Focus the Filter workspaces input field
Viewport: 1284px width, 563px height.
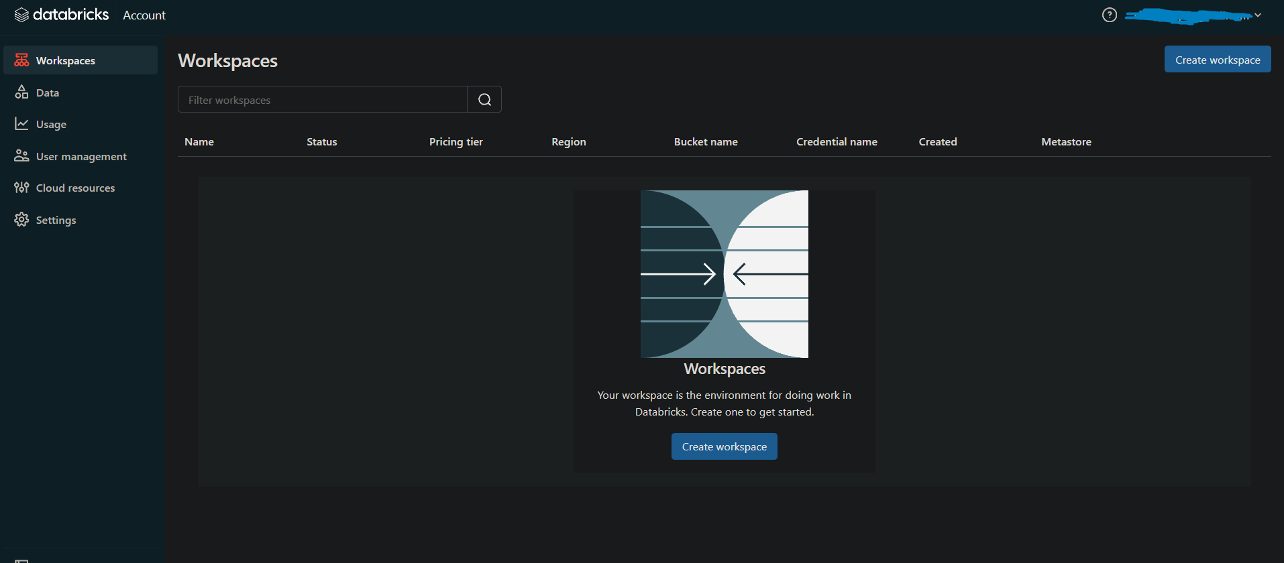[323, 100]
